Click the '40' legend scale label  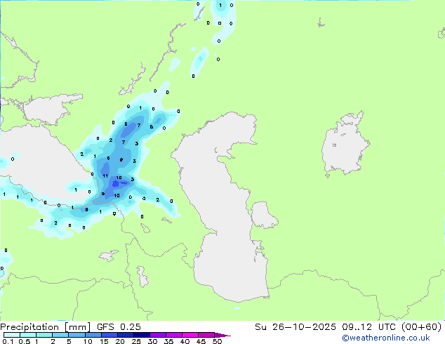(x=185, y=341)
